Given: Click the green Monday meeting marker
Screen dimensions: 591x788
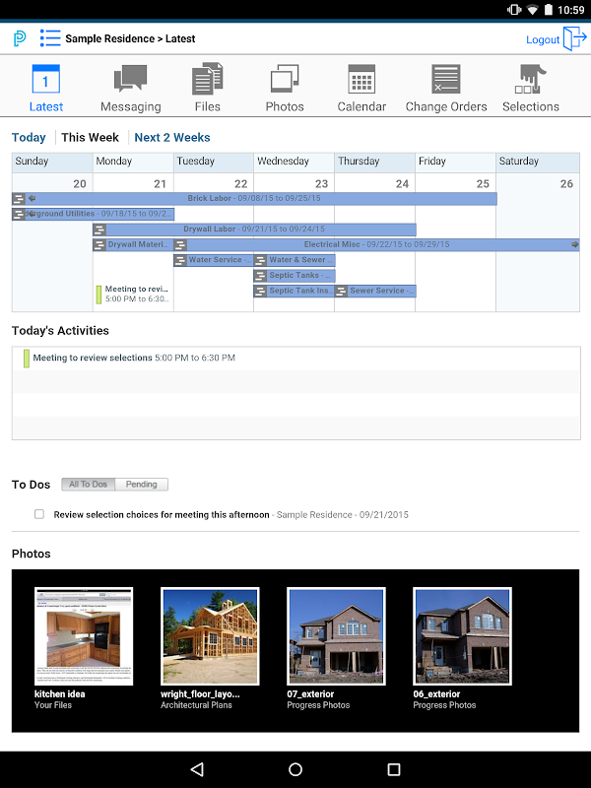Looking at the screenshot, I should [x=99, y=295].
